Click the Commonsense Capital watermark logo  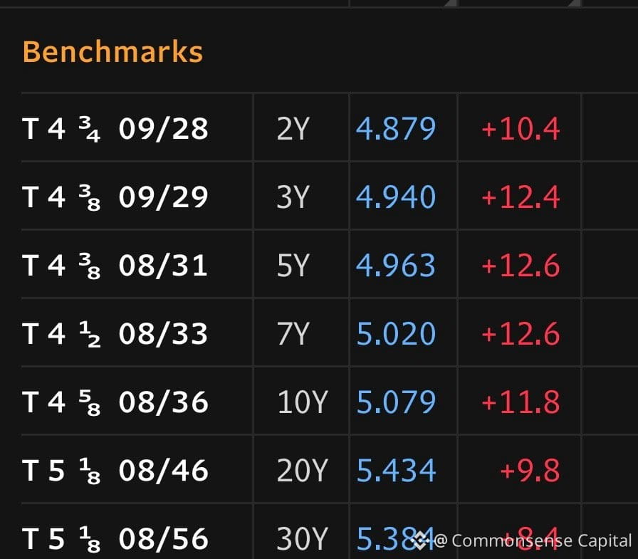tap(419, 540)
